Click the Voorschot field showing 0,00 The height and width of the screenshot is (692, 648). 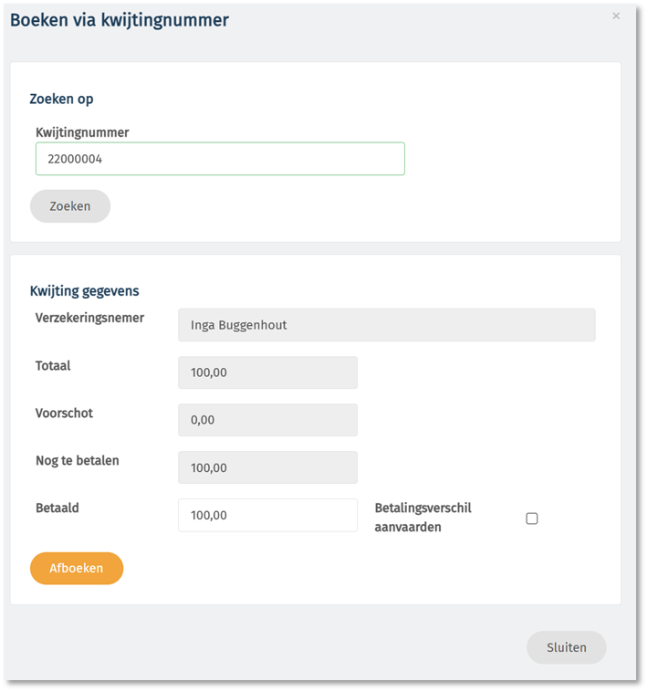pos(267,420)
